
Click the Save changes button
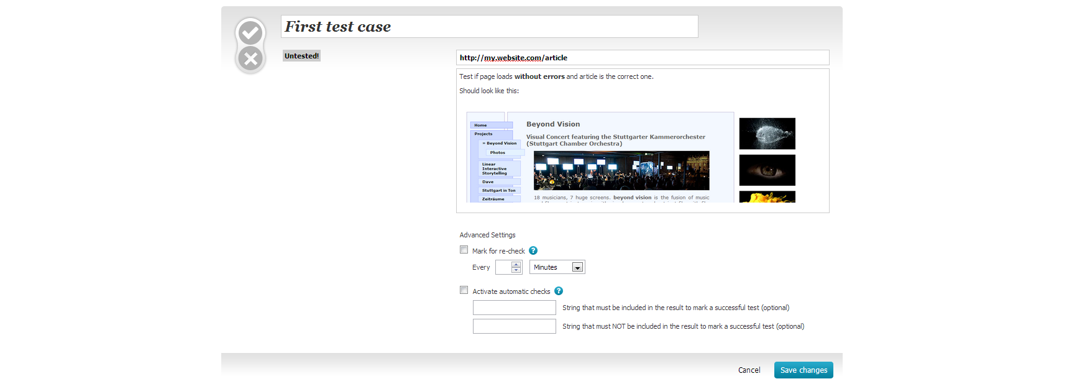[804, 370]
